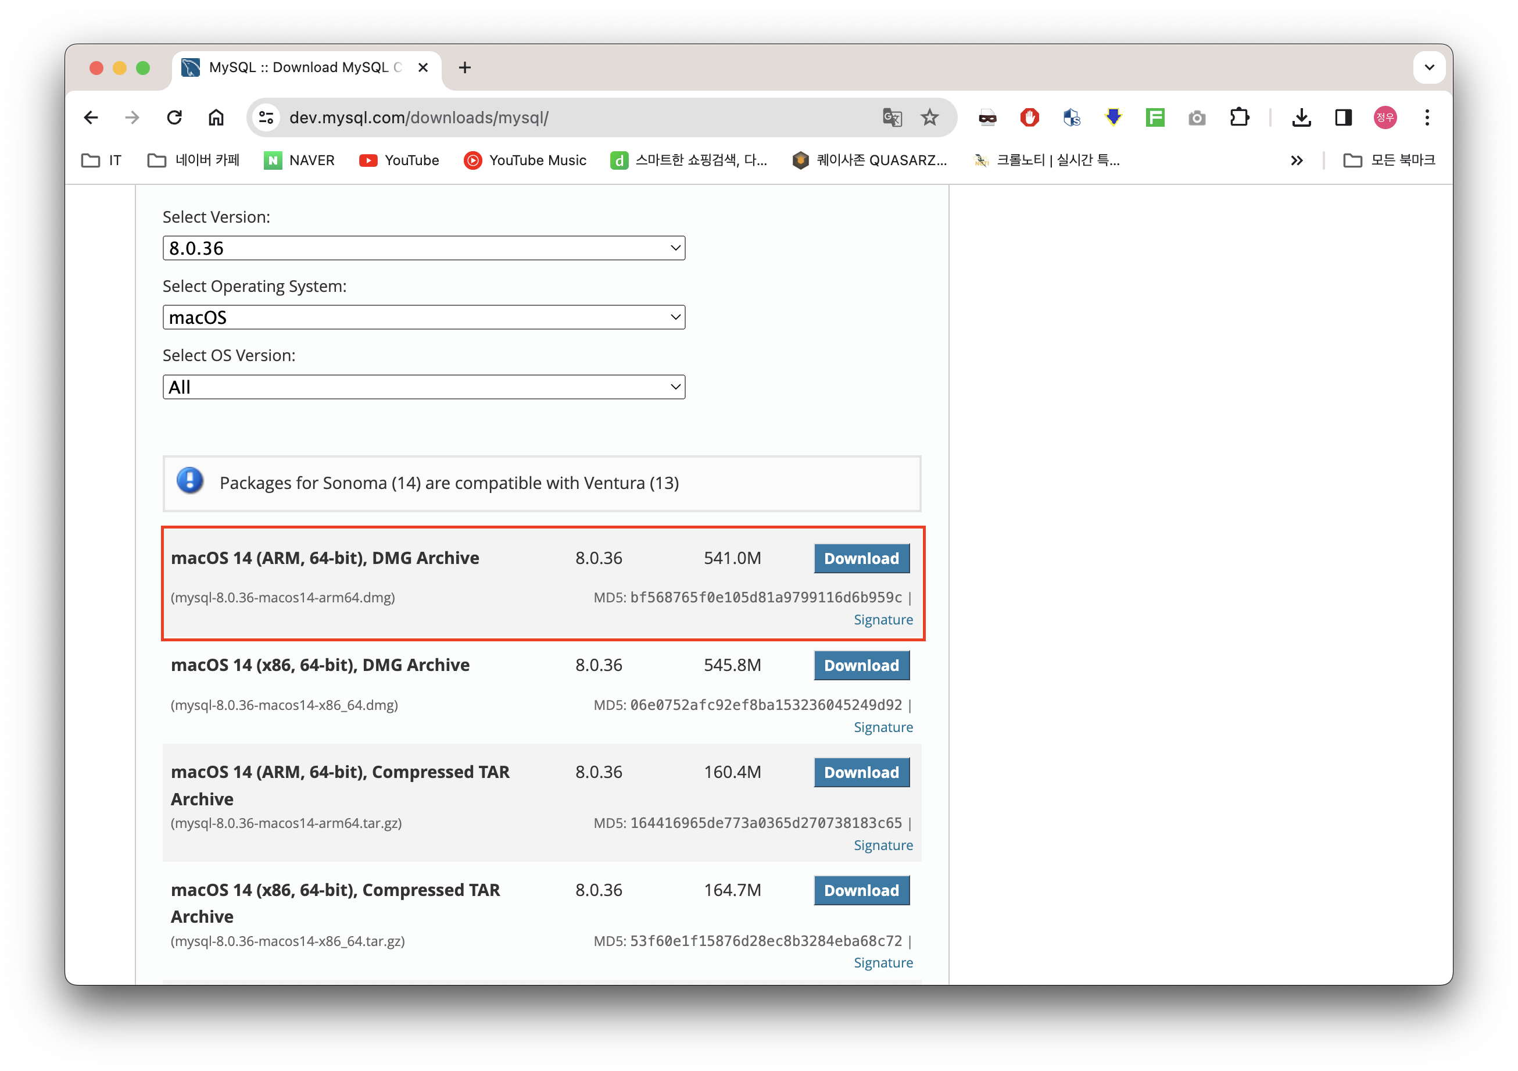Click the Google Translate icon in address bar
The height and width of the screenshot is (1071, 1518).
892,118
